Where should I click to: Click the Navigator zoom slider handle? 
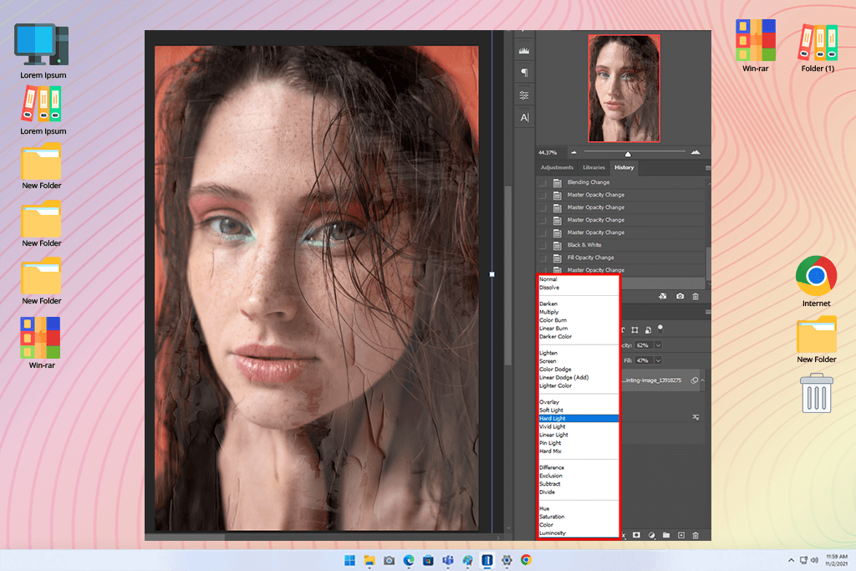(628, 154)
